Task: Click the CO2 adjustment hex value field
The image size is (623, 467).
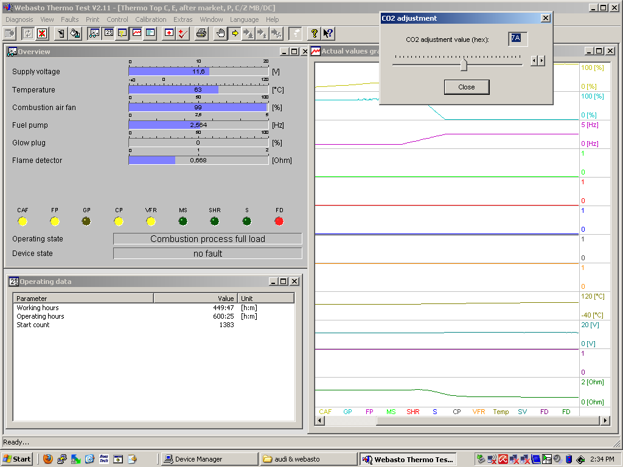Action: click(517, 38)
